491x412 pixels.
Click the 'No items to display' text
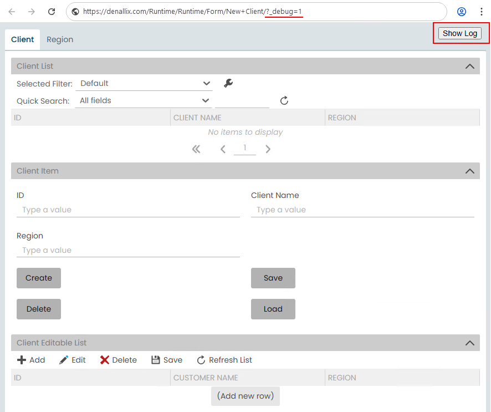(245, 132)
